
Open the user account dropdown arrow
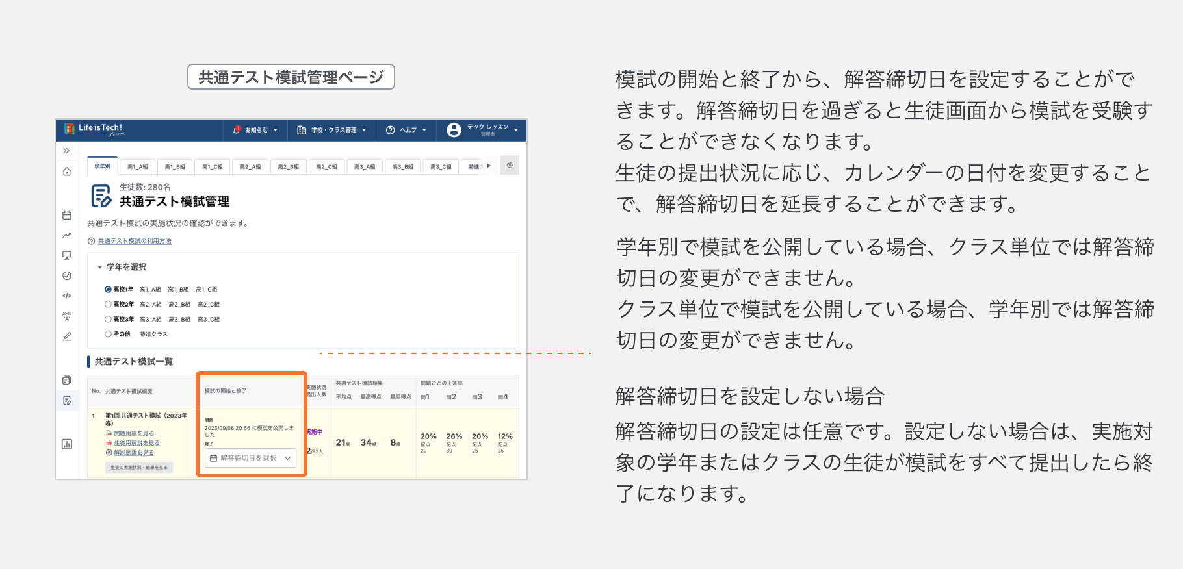click(x=516, y=130)
